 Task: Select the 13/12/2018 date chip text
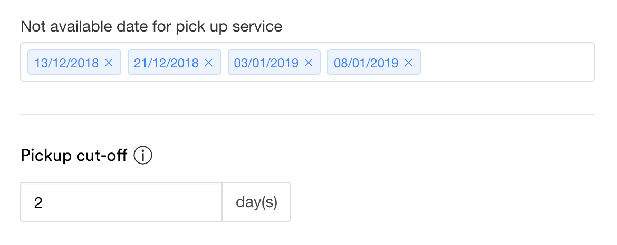click(x=66, y=63)
